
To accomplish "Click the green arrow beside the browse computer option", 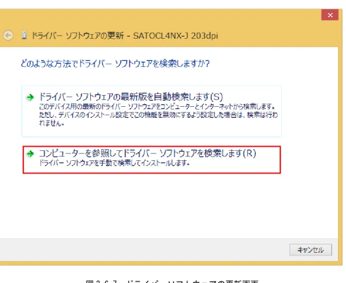I will click(30, 153).
